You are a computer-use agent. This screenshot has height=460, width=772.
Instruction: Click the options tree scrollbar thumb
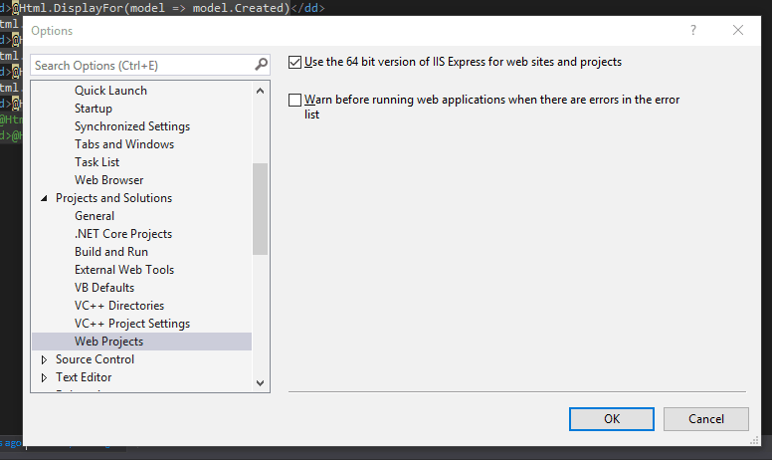(261, 209)
